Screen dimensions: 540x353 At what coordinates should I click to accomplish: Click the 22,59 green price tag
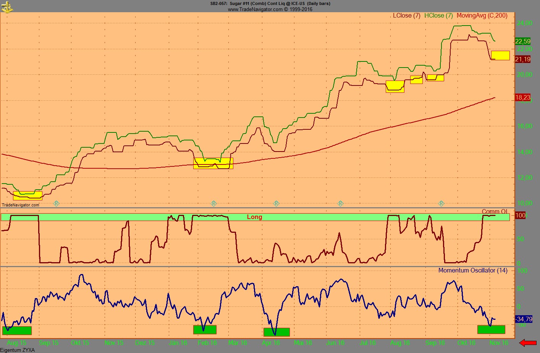tap(523, 41)
